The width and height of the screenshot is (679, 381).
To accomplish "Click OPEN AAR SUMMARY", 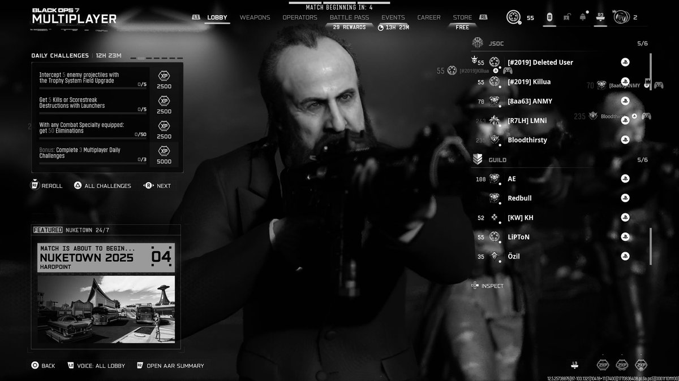I will pyautogui.click(x=170, y=366).
